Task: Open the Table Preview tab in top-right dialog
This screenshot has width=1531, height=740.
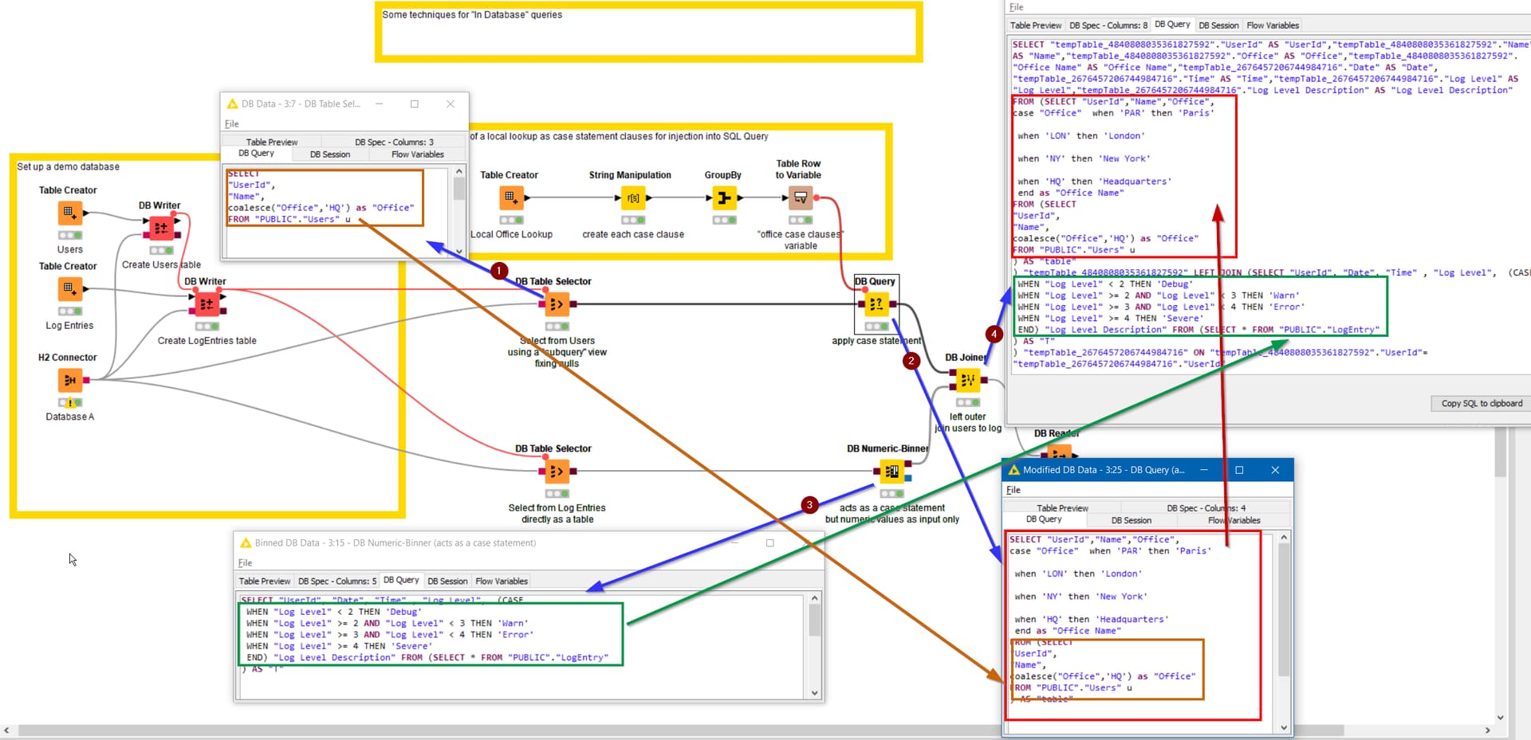Action: click(1035, 25)
